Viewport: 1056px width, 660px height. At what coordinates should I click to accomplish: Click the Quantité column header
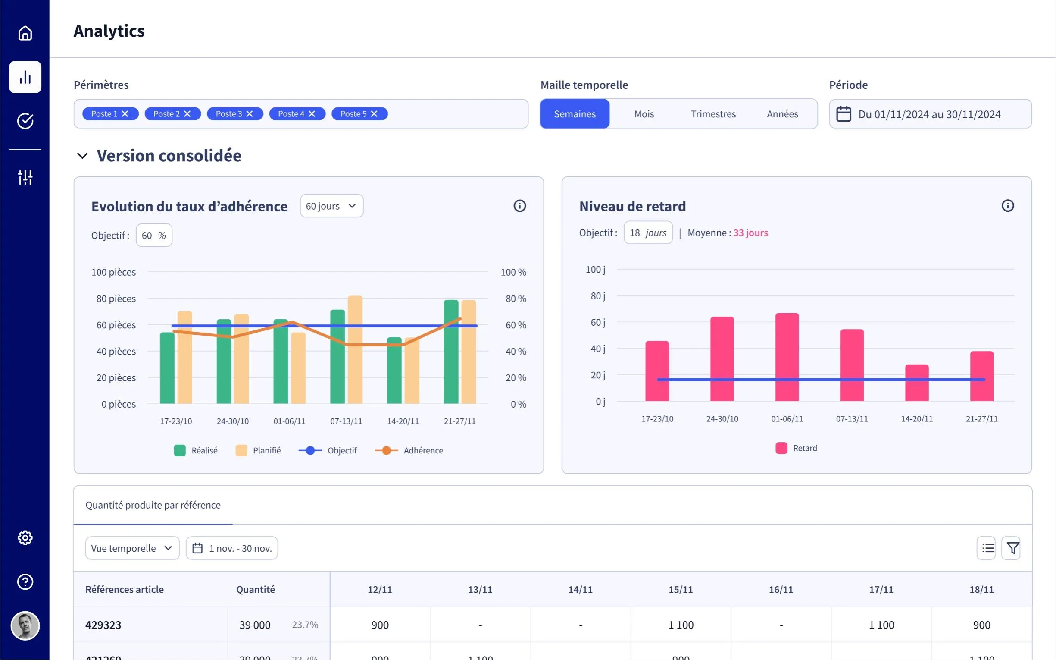click(x=256, y=589)
